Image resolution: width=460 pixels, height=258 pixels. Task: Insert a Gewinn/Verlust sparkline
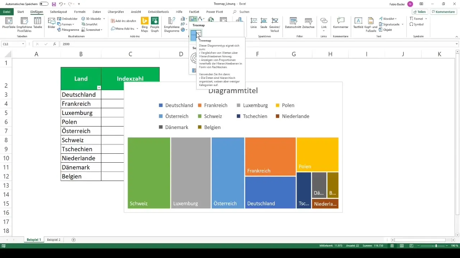coord(275,24)
